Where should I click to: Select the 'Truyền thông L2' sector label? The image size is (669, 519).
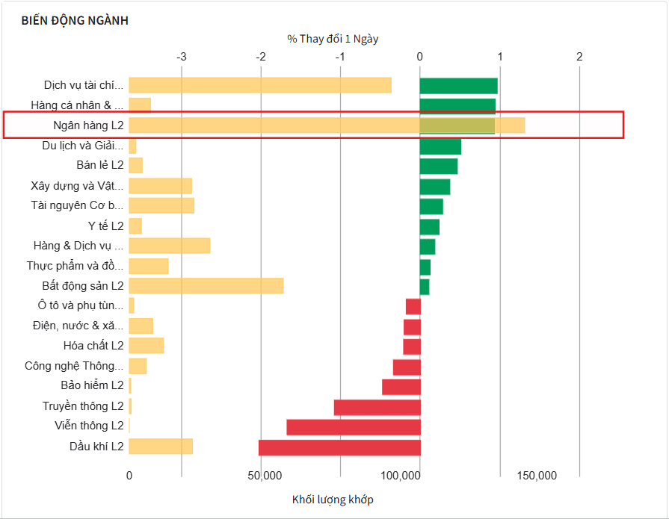point(83,406)
